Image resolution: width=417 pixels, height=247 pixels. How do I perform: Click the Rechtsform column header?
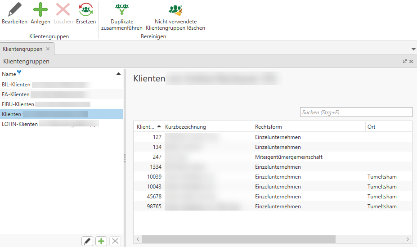[x=269, y=127]
